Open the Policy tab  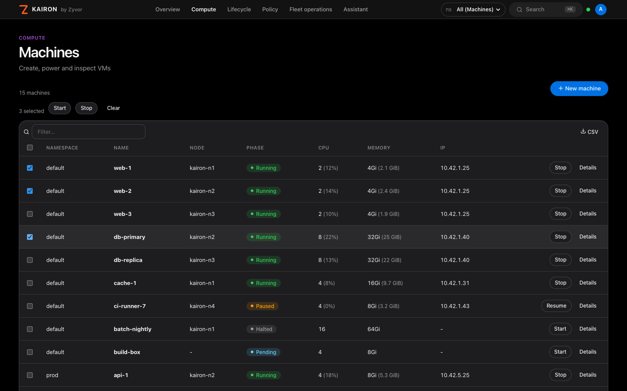point(270,10)
